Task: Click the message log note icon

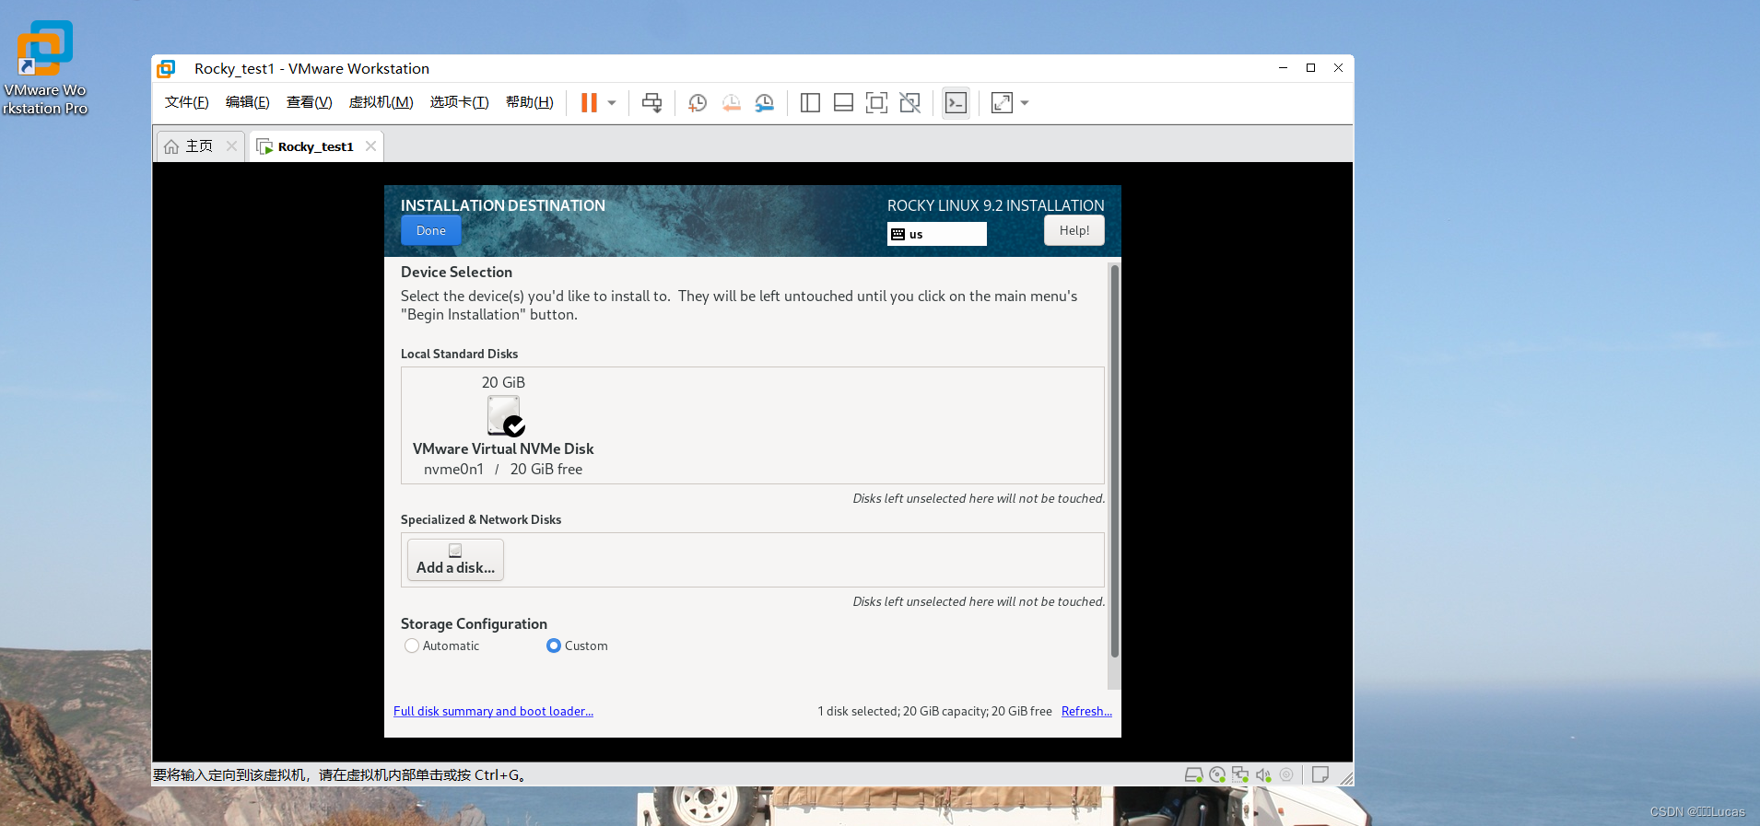Action: click(1320, 775)
